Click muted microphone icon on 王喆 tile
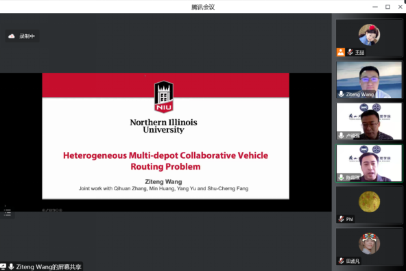406x271 pixels. click(x=350, y=52)
